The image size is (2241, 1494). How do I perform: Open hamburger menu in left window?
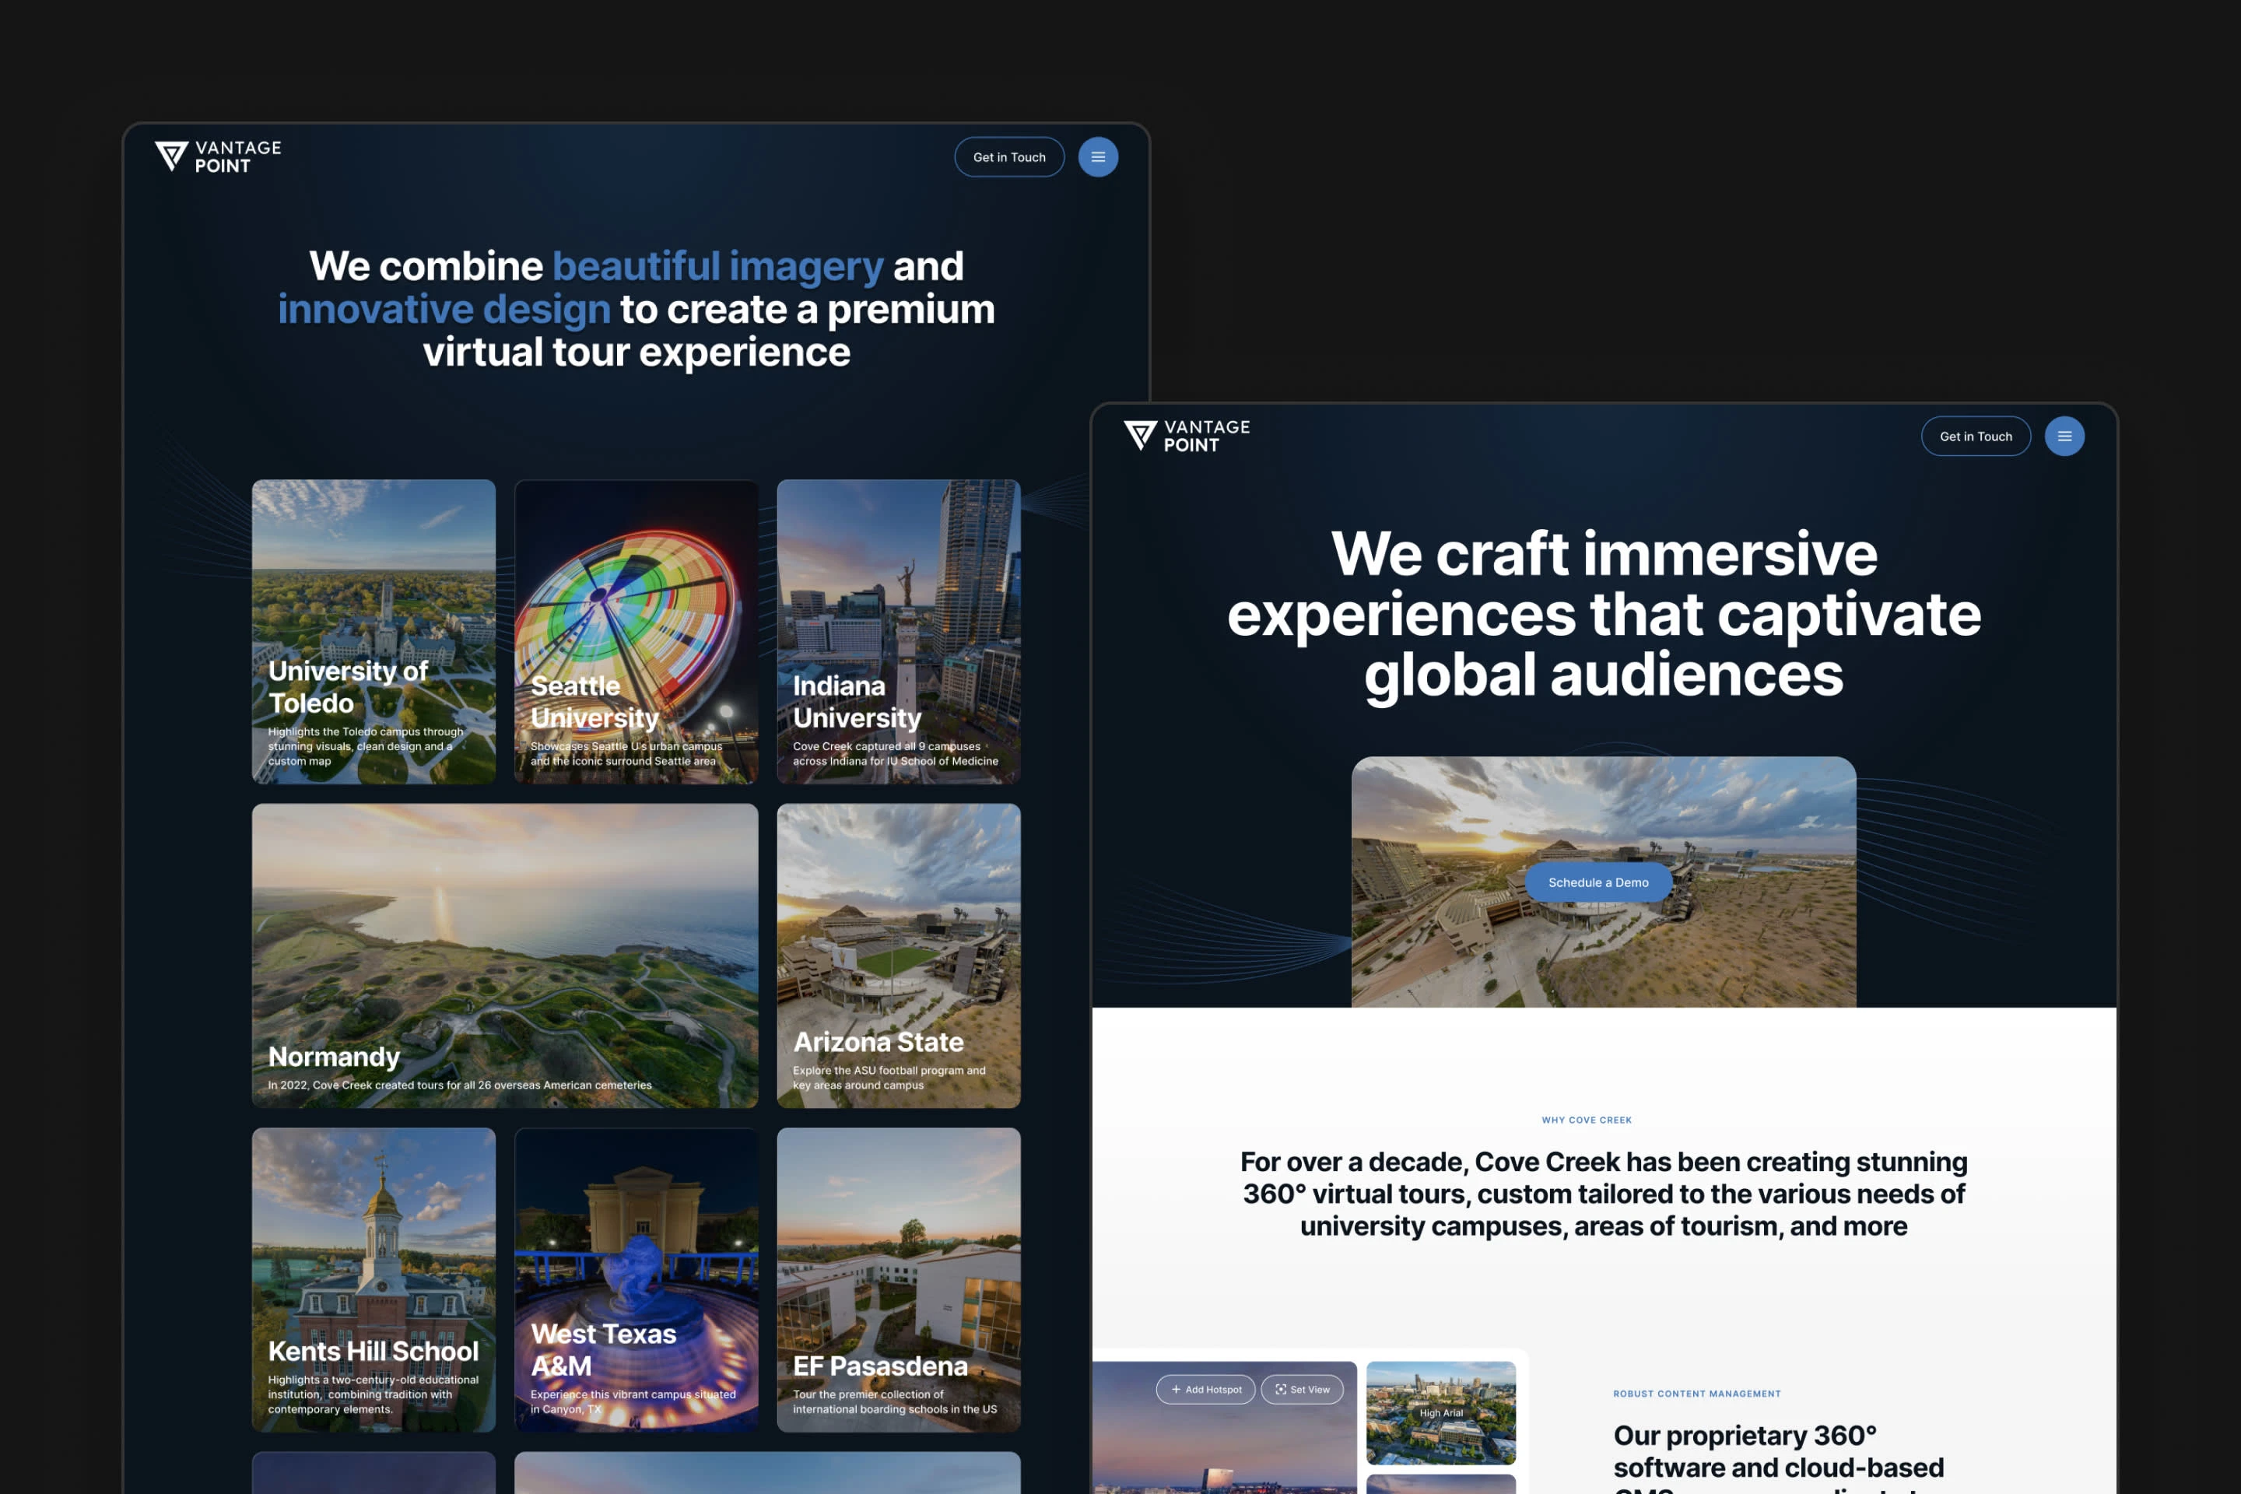point(1098,157)
